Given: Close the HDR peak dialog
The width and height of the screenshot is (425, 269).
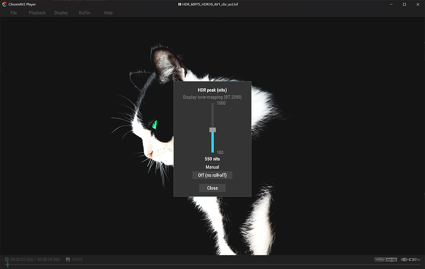Looking at the screenshot, I should pyautogui.click(x=212, y=188).
